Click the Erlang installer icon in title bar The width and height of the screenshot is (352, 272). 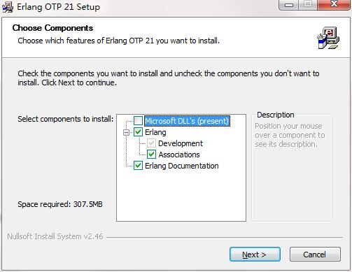pyautogui.click(x=8, y=7)
